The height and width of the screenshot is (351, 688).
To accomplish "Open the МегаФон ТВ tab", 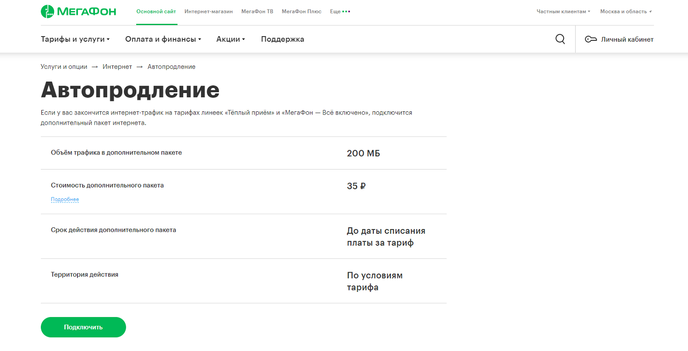I will point(257,11).
